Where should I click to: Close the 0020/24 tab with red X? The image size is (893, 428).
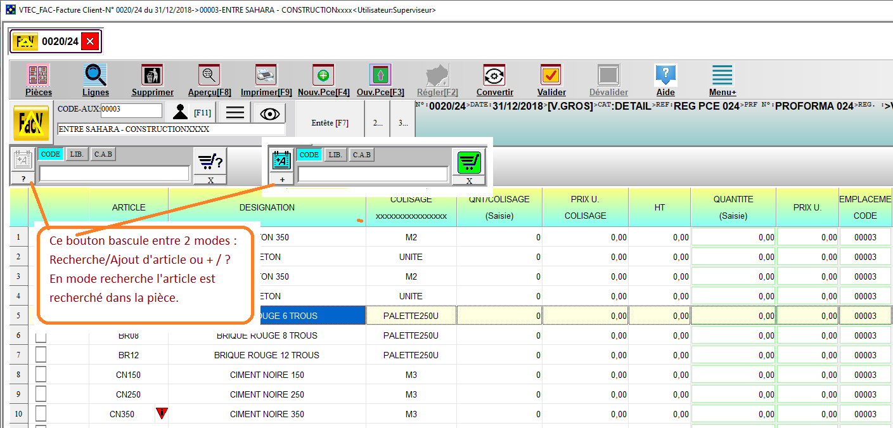[90, 42]
